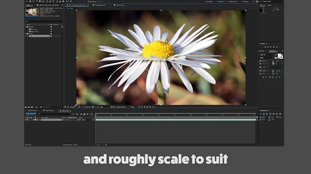311x174 pixels.
Task: Open the composition mini-flowchart icon
Action: pos(73,114)
